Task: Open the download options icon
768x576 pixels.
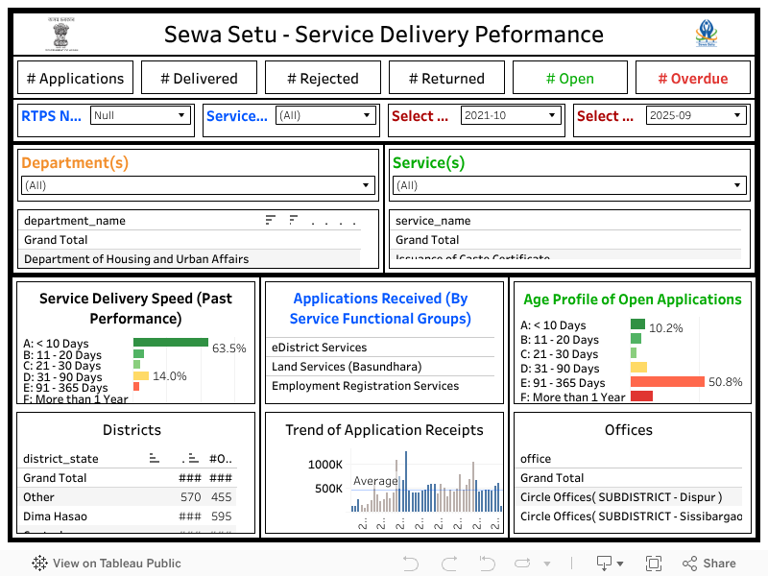Action: click(606, 563)
